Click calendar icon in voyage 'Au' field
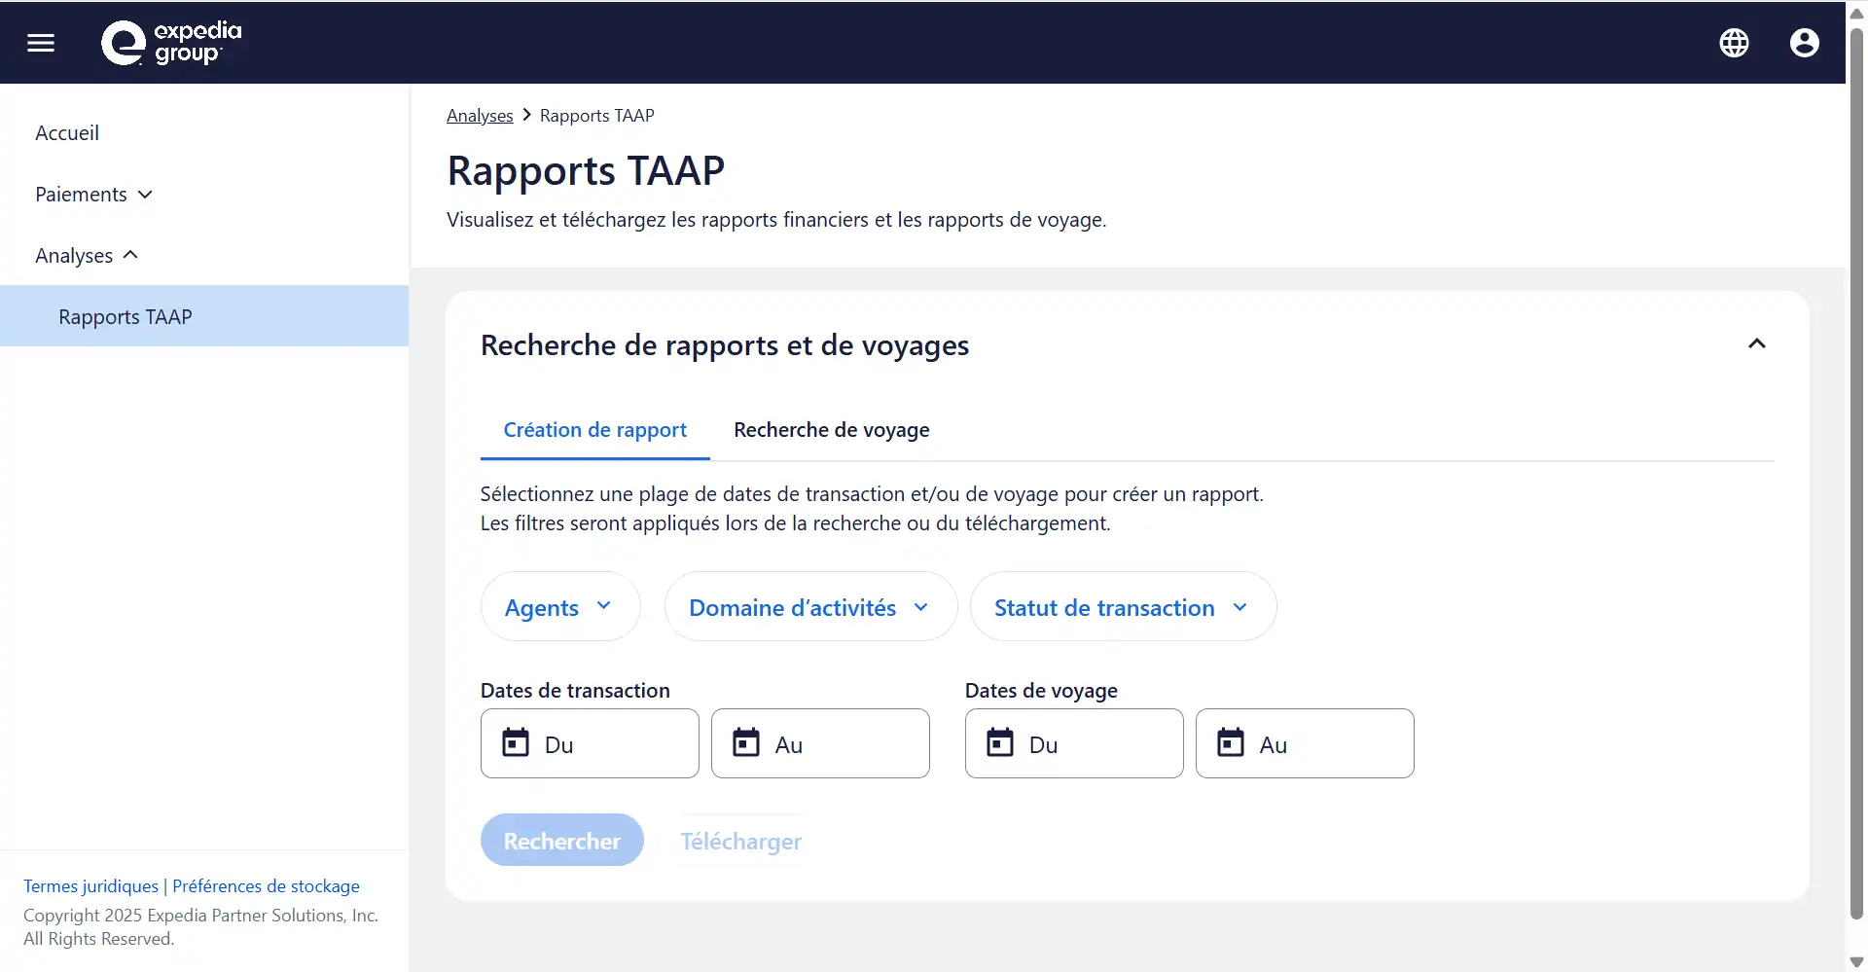The image size is (1868, 972). pyautogui.click(x=1231, y=743)
